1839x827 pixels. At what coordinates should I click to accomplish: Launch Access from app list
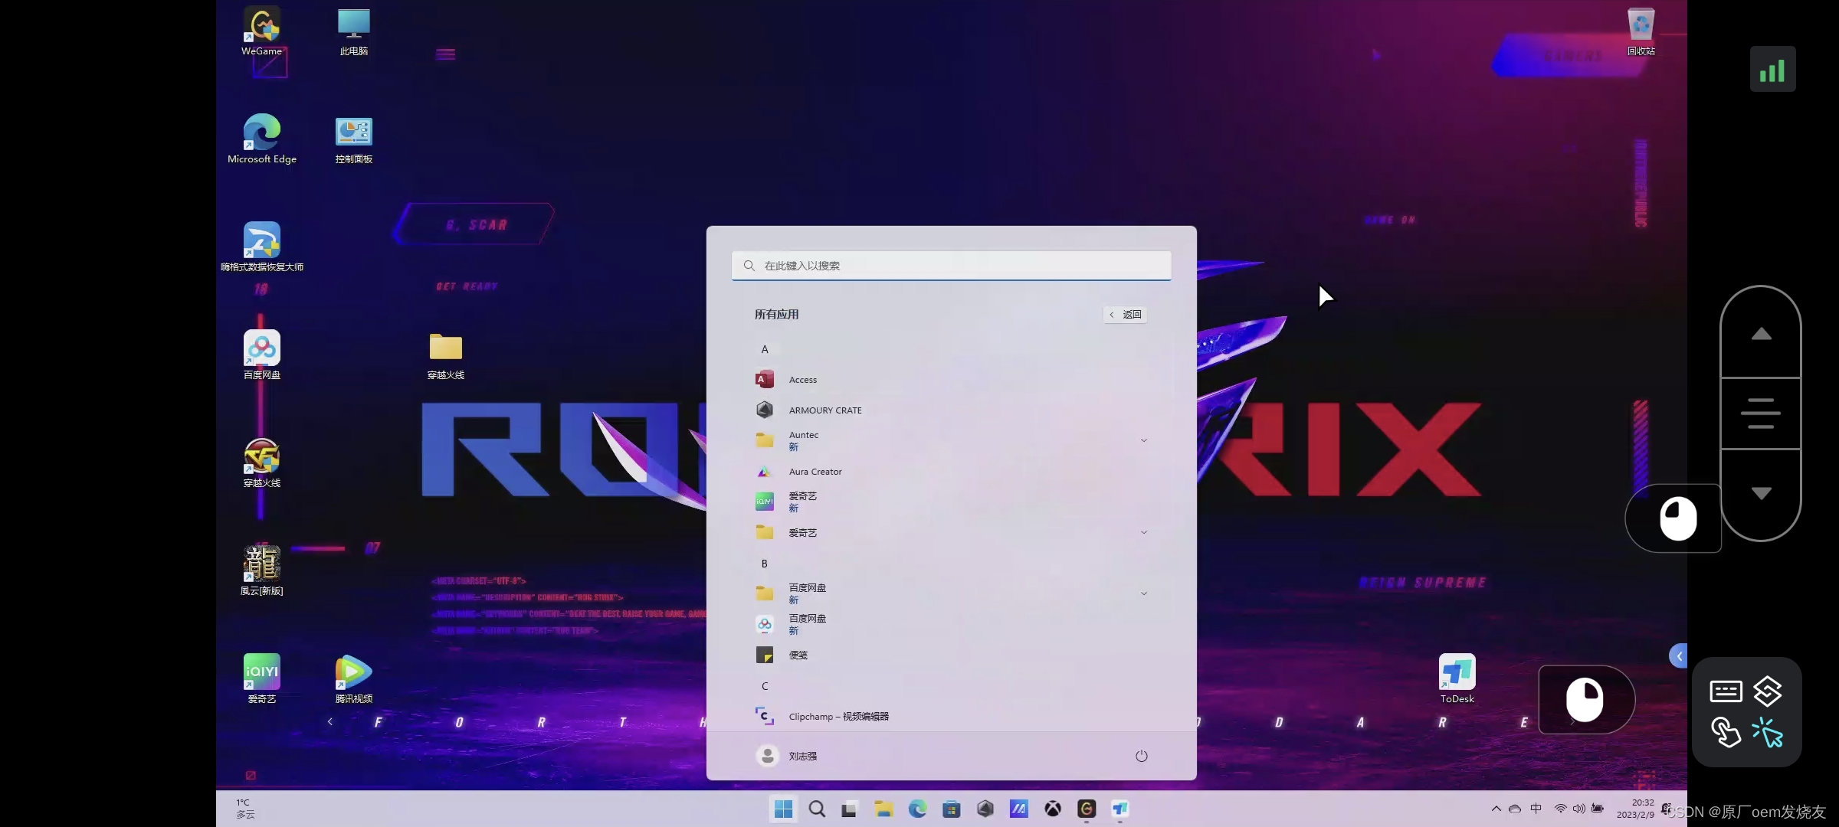coord(951,380)
